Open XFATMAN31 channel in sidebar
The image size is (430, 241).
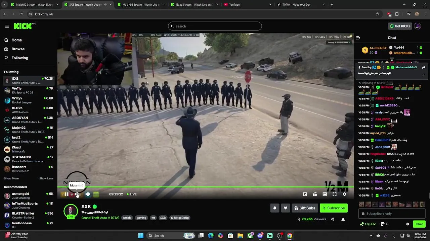coord(29,159)
